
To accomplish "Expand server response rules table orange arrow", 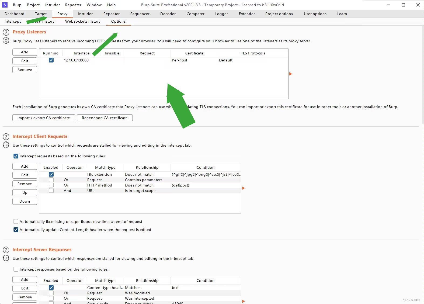I will click(244, 301).
